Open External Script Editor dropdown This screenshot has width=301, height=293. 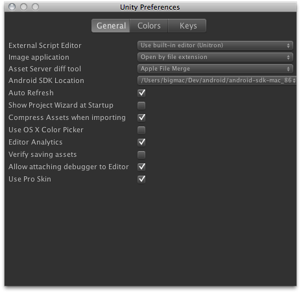pos(215,45)
